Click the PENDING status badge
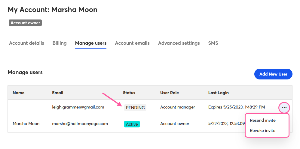This screenshot has height=149, width=300. point(135,108)
